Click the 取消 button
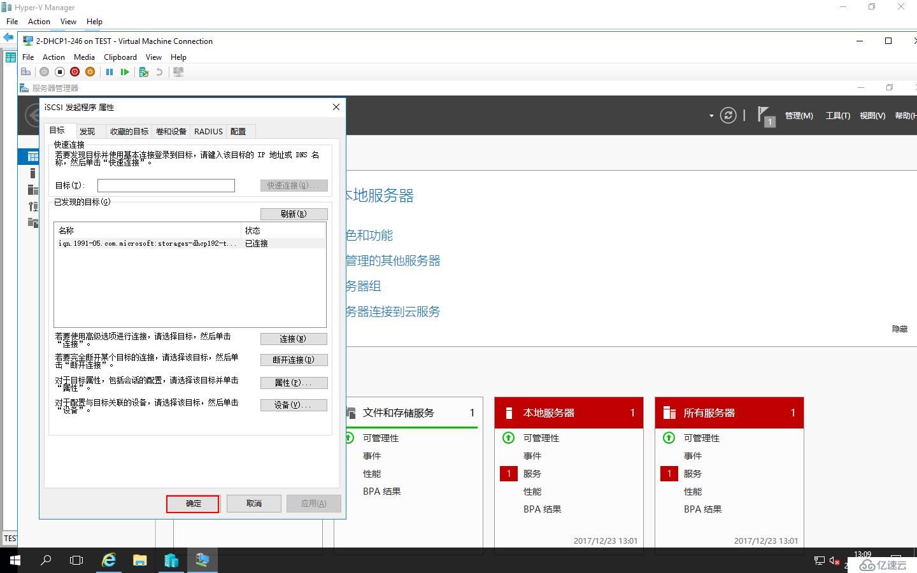 click(x=254, y=504)
